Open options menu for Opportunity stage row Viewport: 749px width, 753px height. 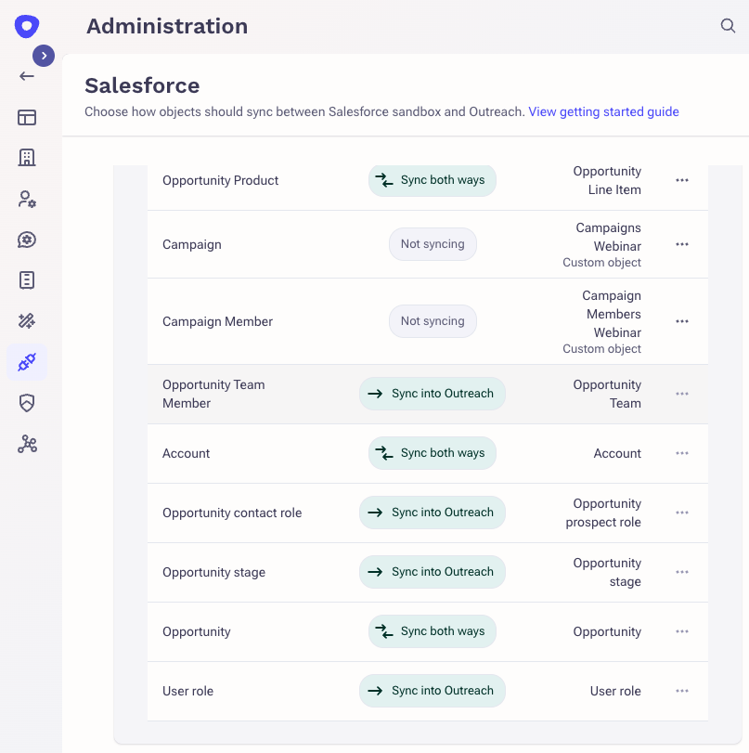click(x=682, y=572)
